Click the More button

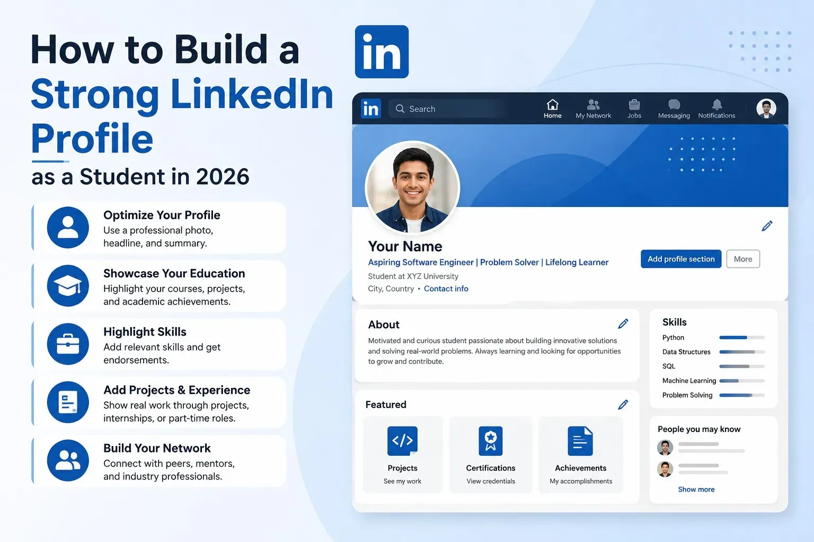743,259
